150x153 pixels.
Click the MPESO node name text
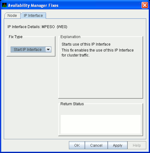click(48, 27)
